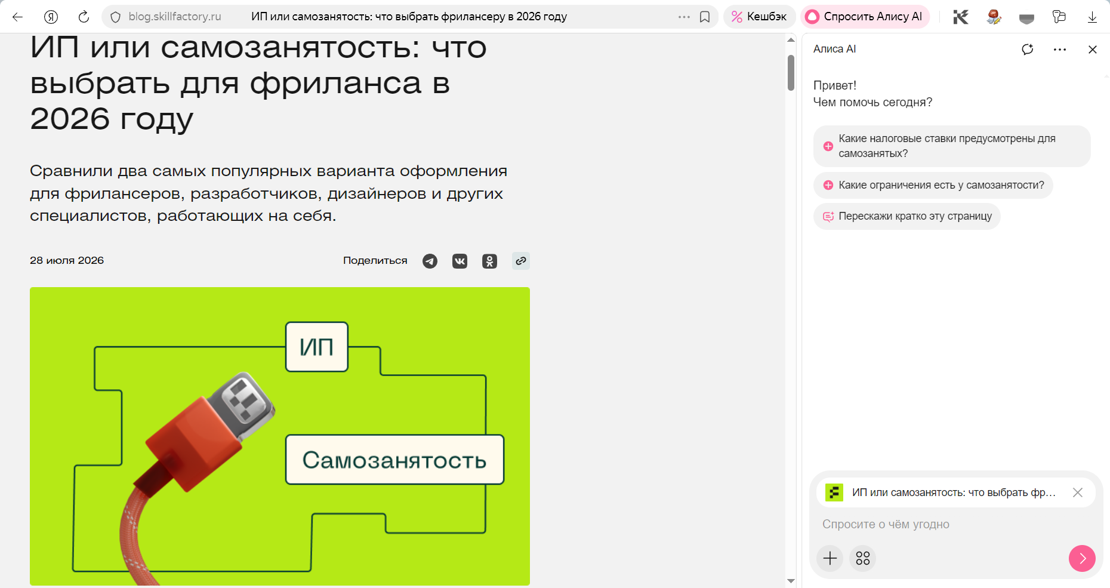This screenshot has height=588, width=1110.
Task: Click the article headline text
Action: [258, 83]
